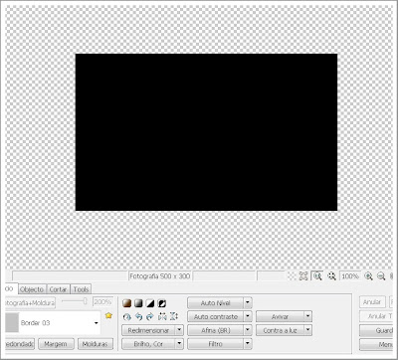The image size is (398, 360).
Task: Switch to the Cortar tab
Action: pyautogui.click(x=58, y=289)
